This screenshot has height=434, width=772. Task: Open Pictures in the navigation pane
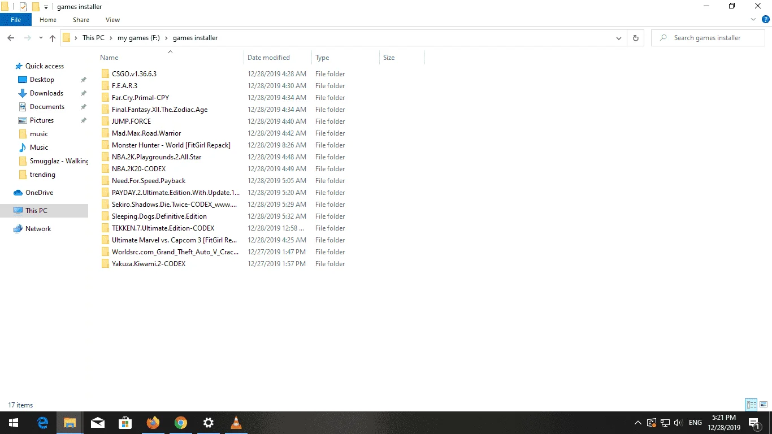42,120
